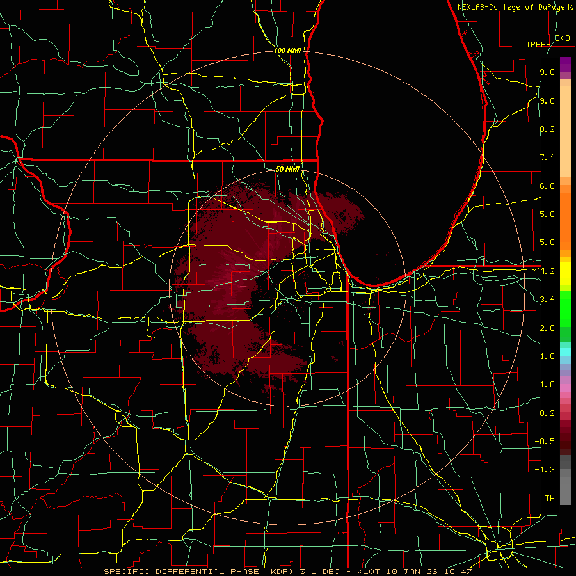
Task: Pick the cyan segment of the color bar
Action: click(565, 352)
